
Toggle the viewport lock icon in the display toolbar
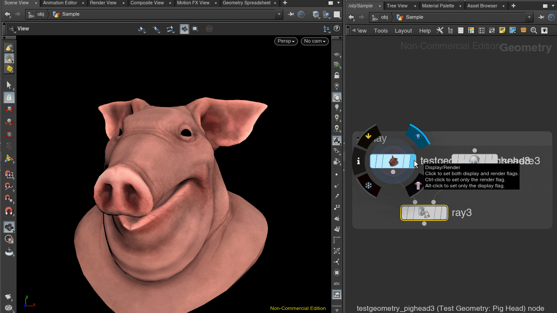click(337, 76)
